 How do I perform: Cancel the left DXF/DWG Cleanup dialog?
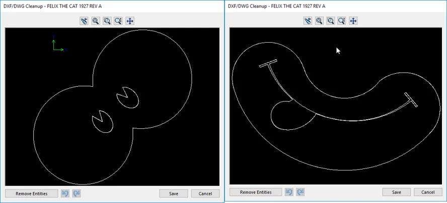(x=205, y=193)
